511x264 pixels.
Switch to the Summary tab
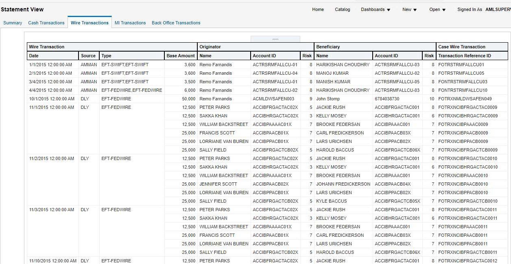(12, 23)
